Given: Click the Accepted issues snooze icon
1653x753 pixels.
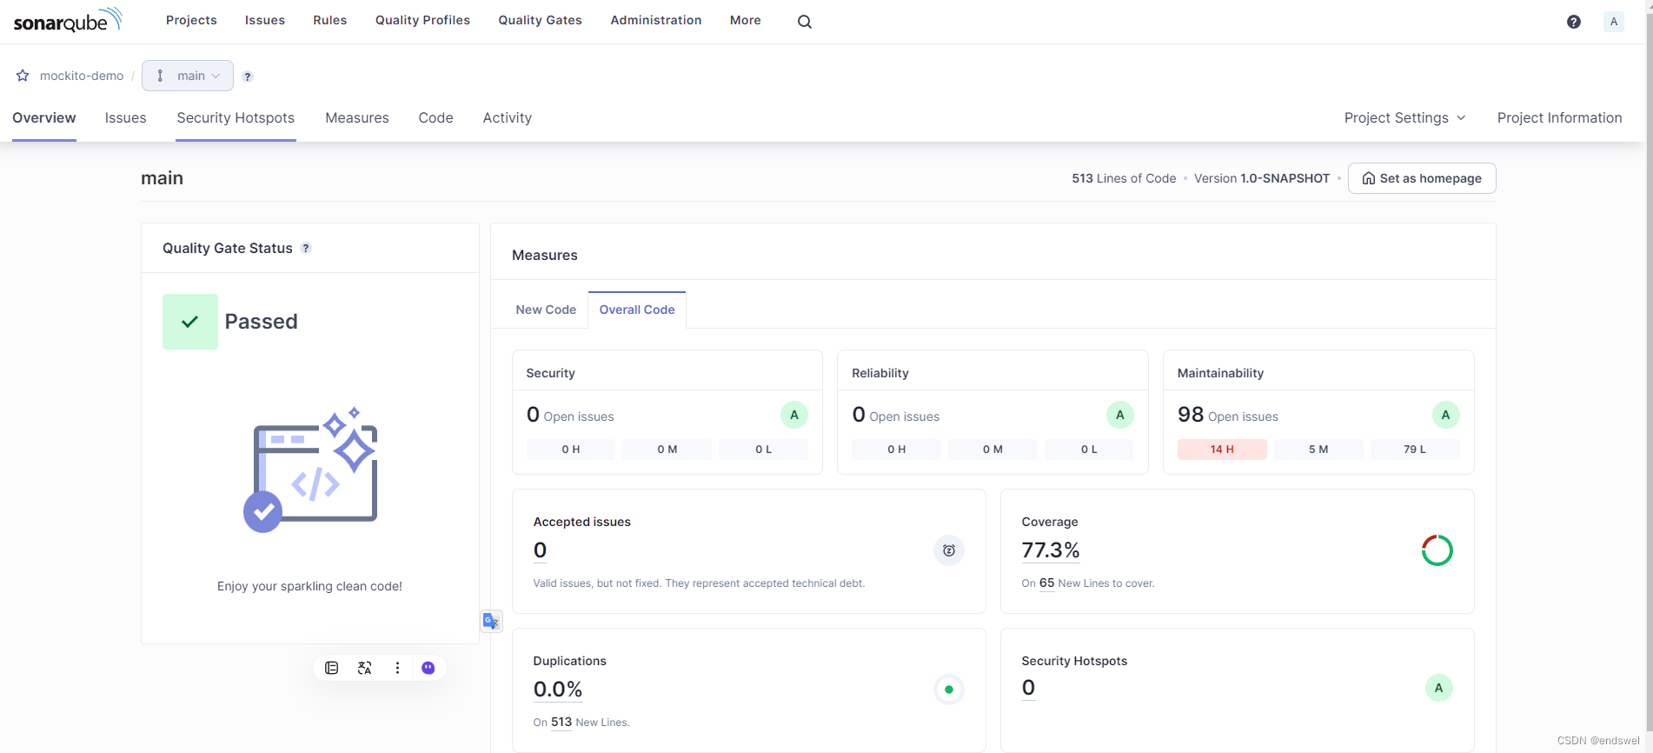Looking at the screenshot, I should 949,550.
